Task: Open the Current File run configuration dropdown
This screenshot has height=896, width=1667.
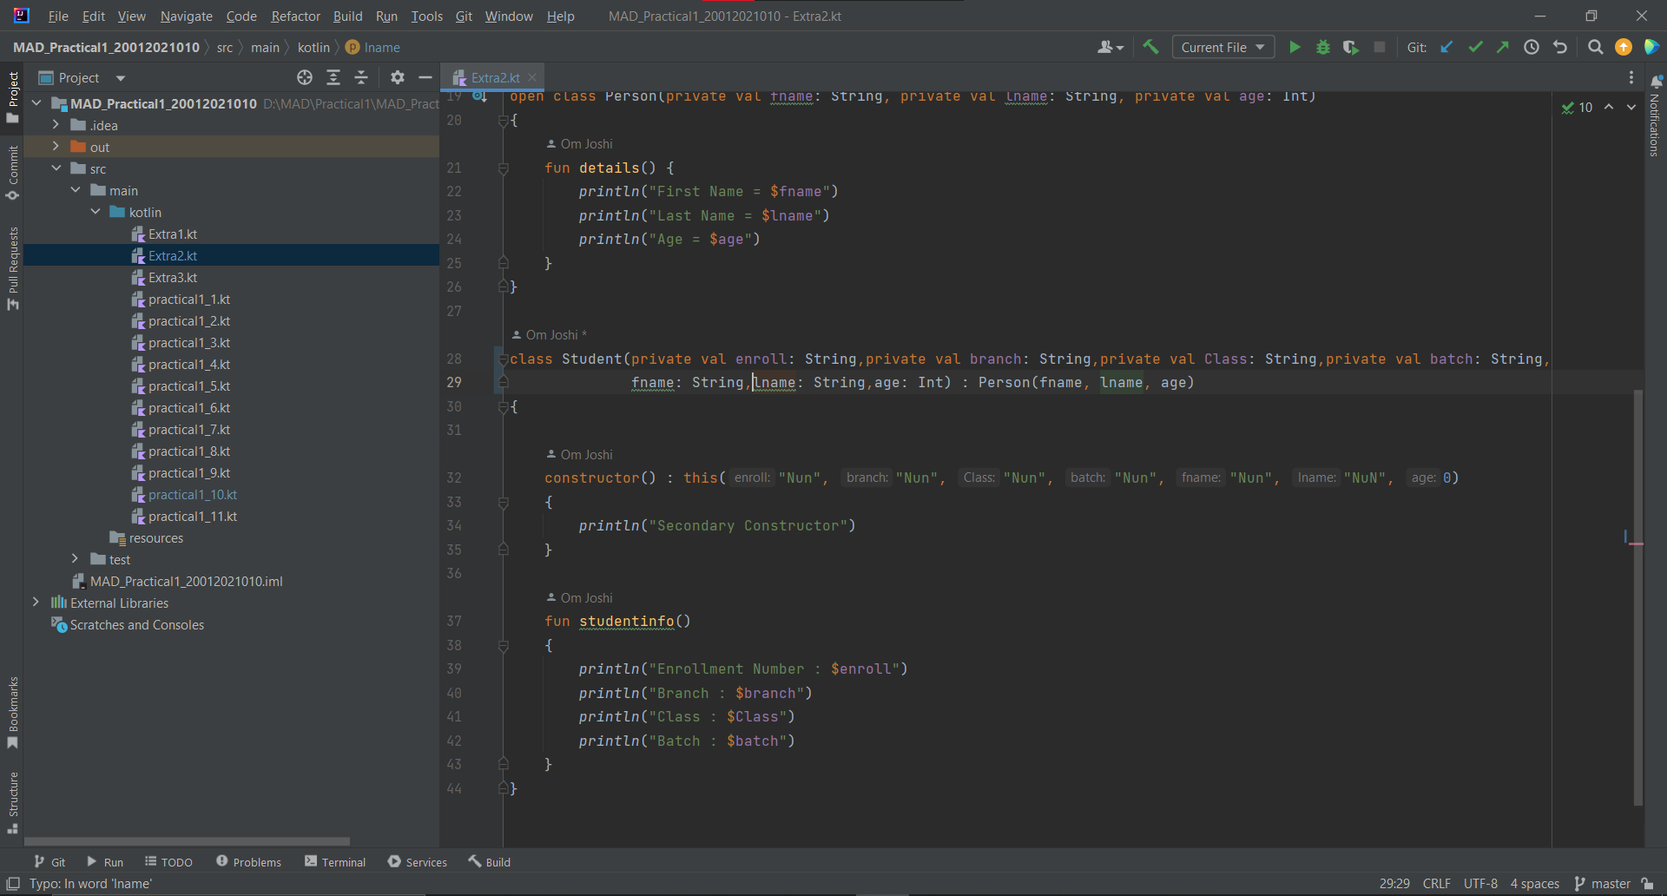Action: point(1223,48)
